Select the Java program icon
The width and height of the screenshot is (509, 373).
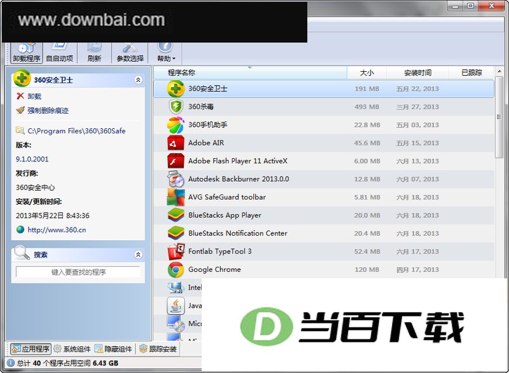tap(176, 306)
